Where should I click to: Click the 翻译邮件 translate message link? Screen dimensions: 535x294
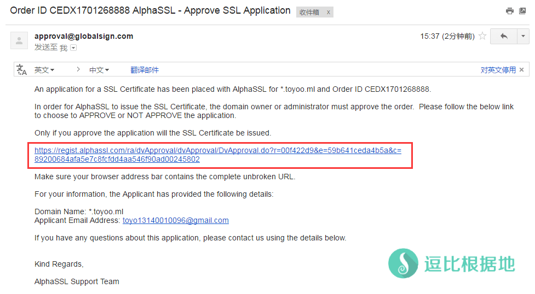(145, 70)
